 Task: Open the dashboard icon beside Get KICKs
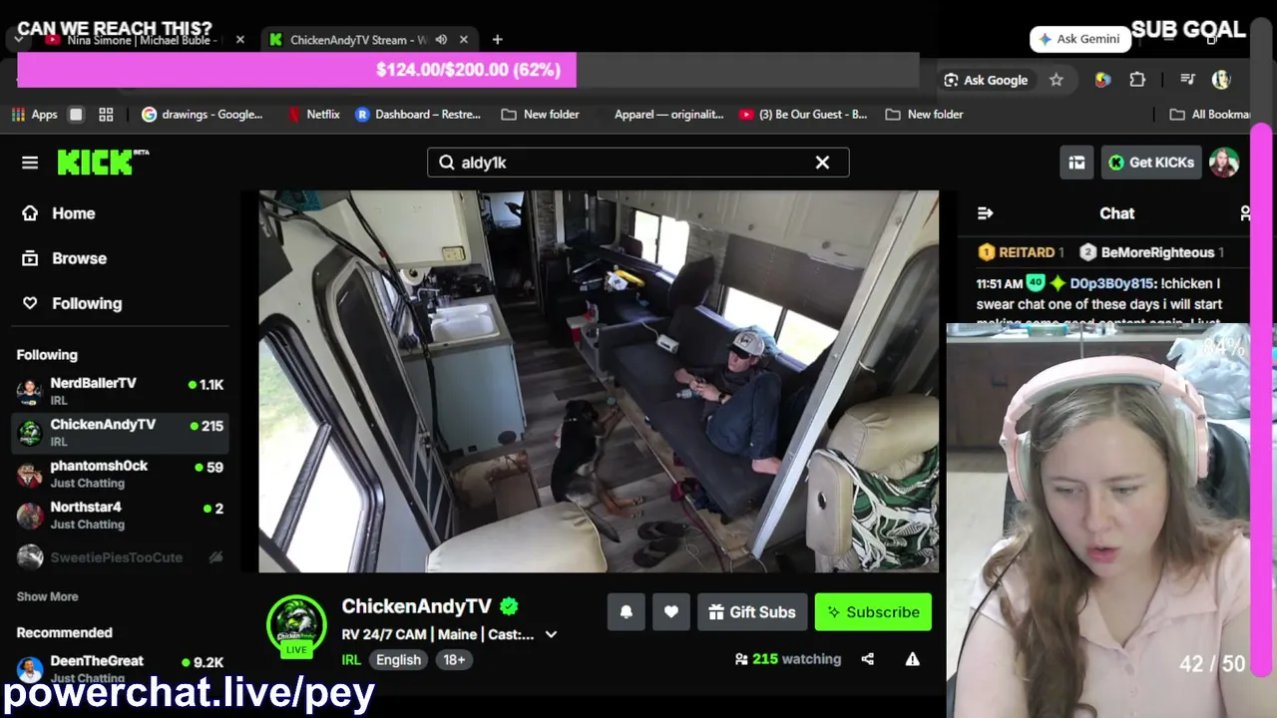click(1076, 163)
